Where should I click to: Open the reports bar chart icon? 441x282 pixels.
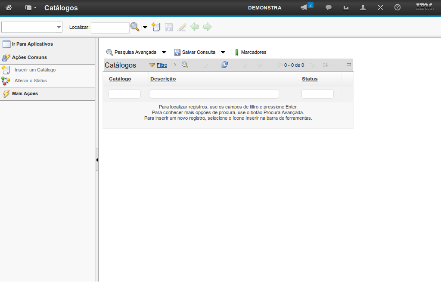tap(345, 8)
